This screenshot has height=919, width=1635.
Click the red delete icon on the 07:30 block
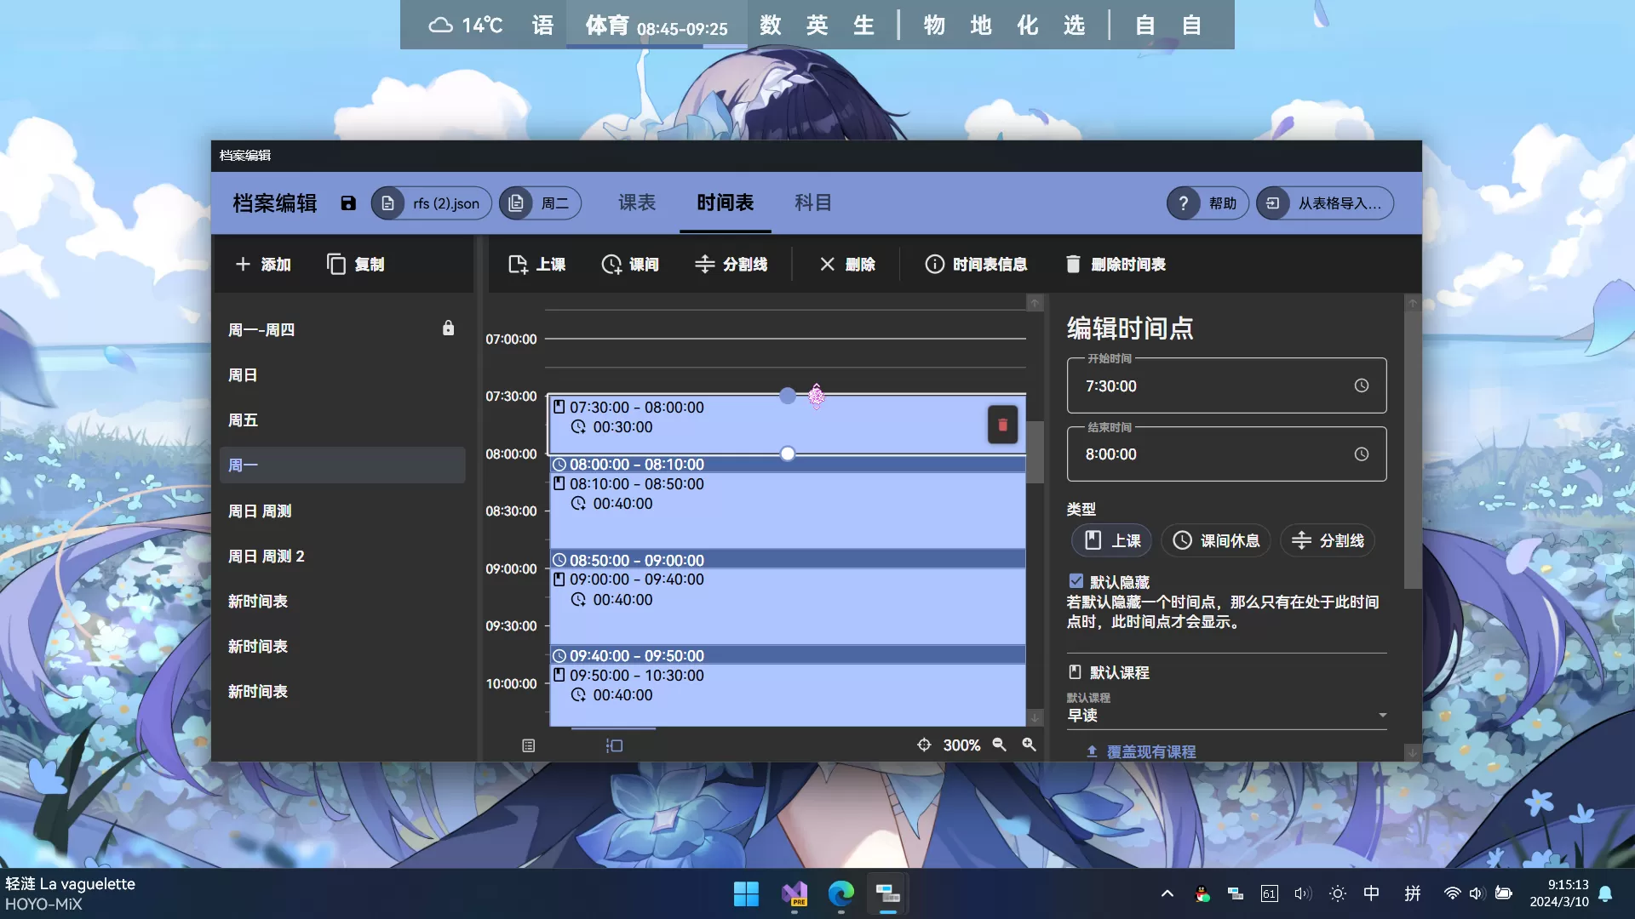click(1002, 425)
